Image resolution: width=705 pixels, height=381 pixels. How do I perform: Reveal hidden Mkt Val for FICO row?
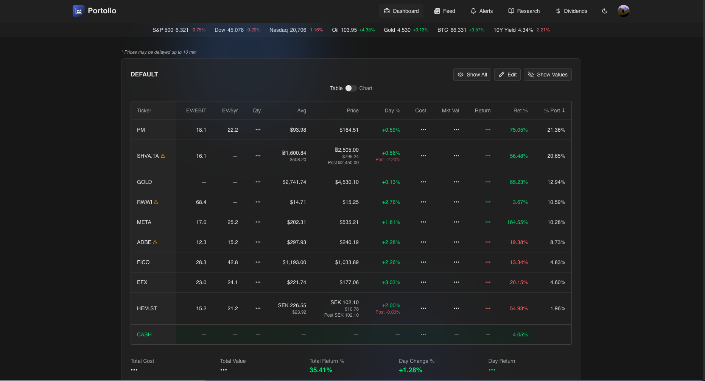coord(456,262)
